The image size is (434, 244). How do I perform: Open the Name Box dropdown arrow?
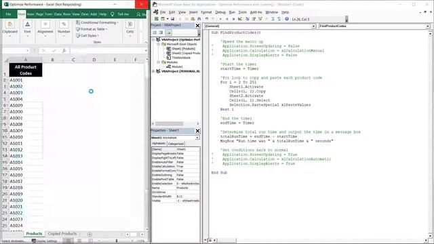click(27, 51)
